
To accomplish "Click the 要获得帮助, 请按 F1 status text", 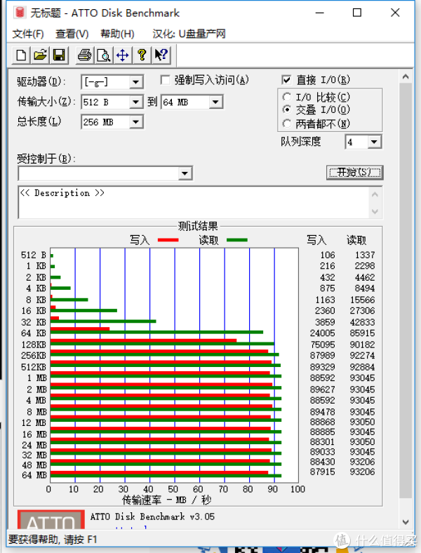I will coord(53,540).
